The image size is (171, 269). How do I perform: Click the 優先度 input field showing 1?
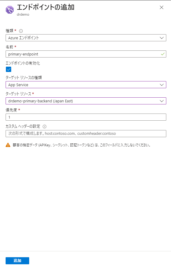click(86, 117)
